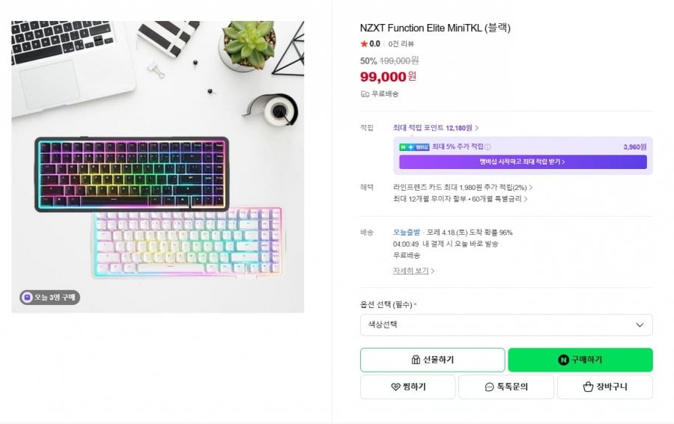Add to wishlist with 찜하기 heart
674x424 pixels.
click(x=407, y=387)
